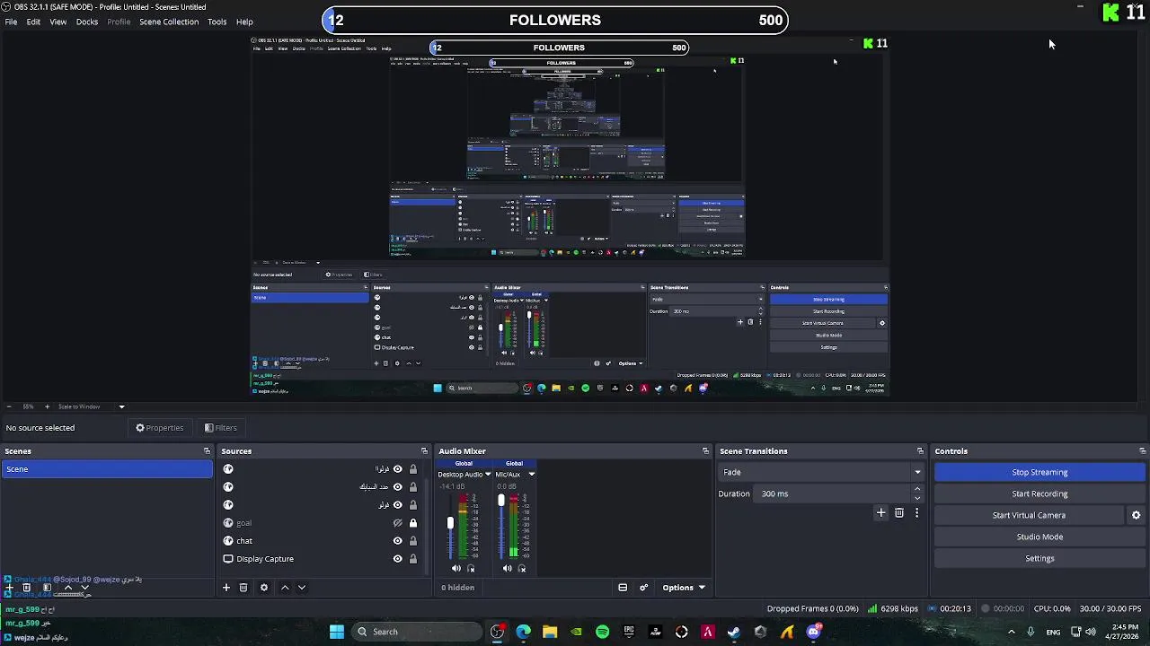1150x646 pixels.
Task: Switch Audio Mixer layout icon
Action: (623, 588)
